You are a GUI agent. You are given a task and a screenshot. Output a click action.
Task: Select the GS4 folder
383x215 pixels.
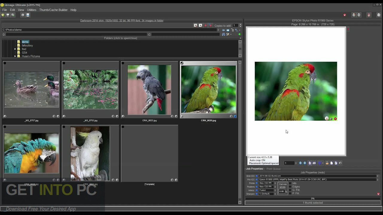point(24,53)
